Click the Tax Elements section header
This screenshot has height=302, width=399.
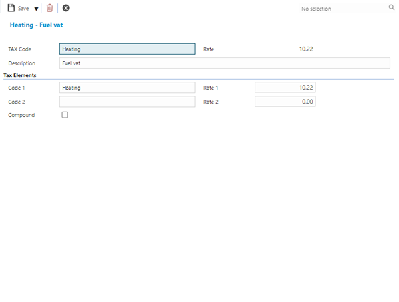[x=20, y=75]
